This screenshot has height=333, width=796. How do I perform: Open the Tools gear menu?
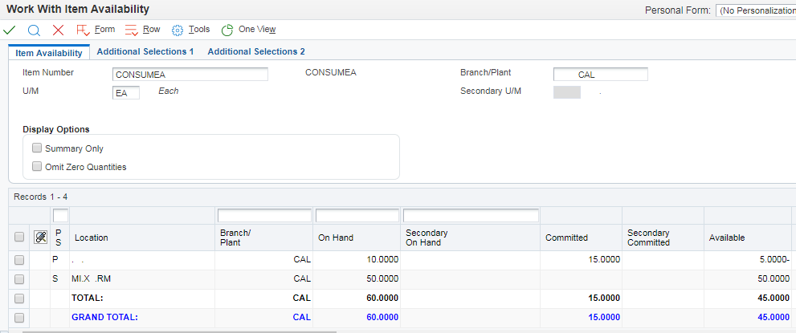[178, 30]
